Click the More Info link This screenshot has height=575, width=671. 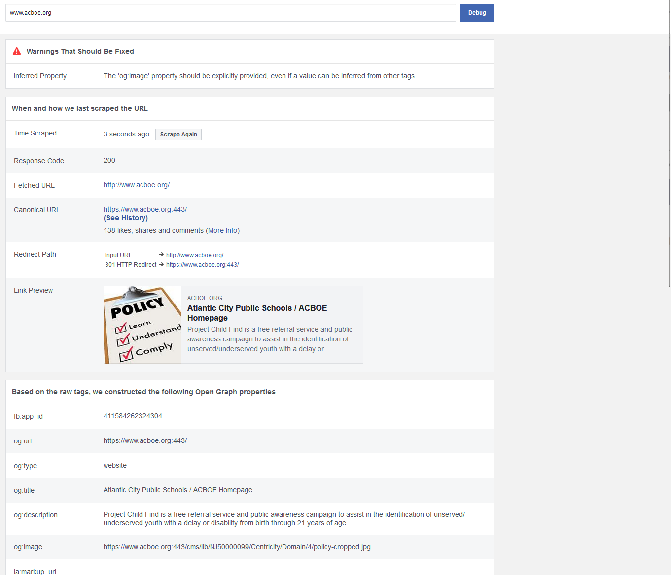tap(223, 230)
